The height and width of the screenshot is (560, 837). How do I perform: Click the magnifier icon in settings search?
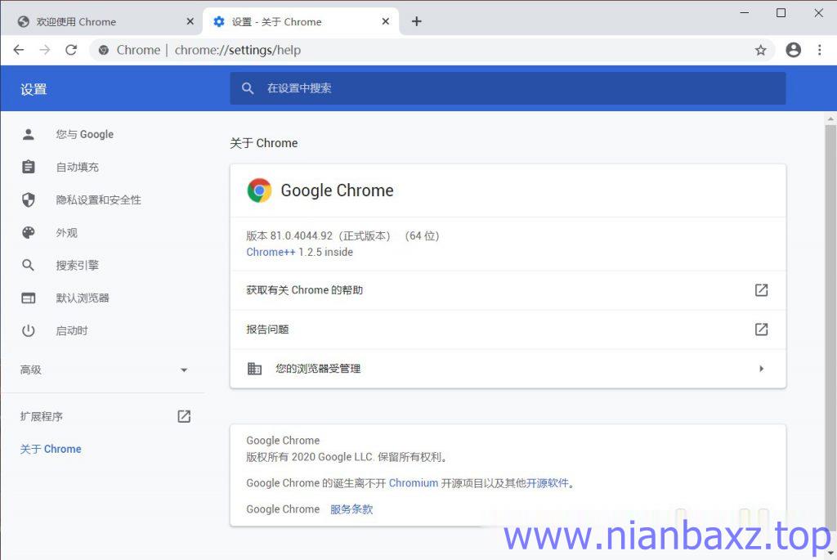pos(247,88)
